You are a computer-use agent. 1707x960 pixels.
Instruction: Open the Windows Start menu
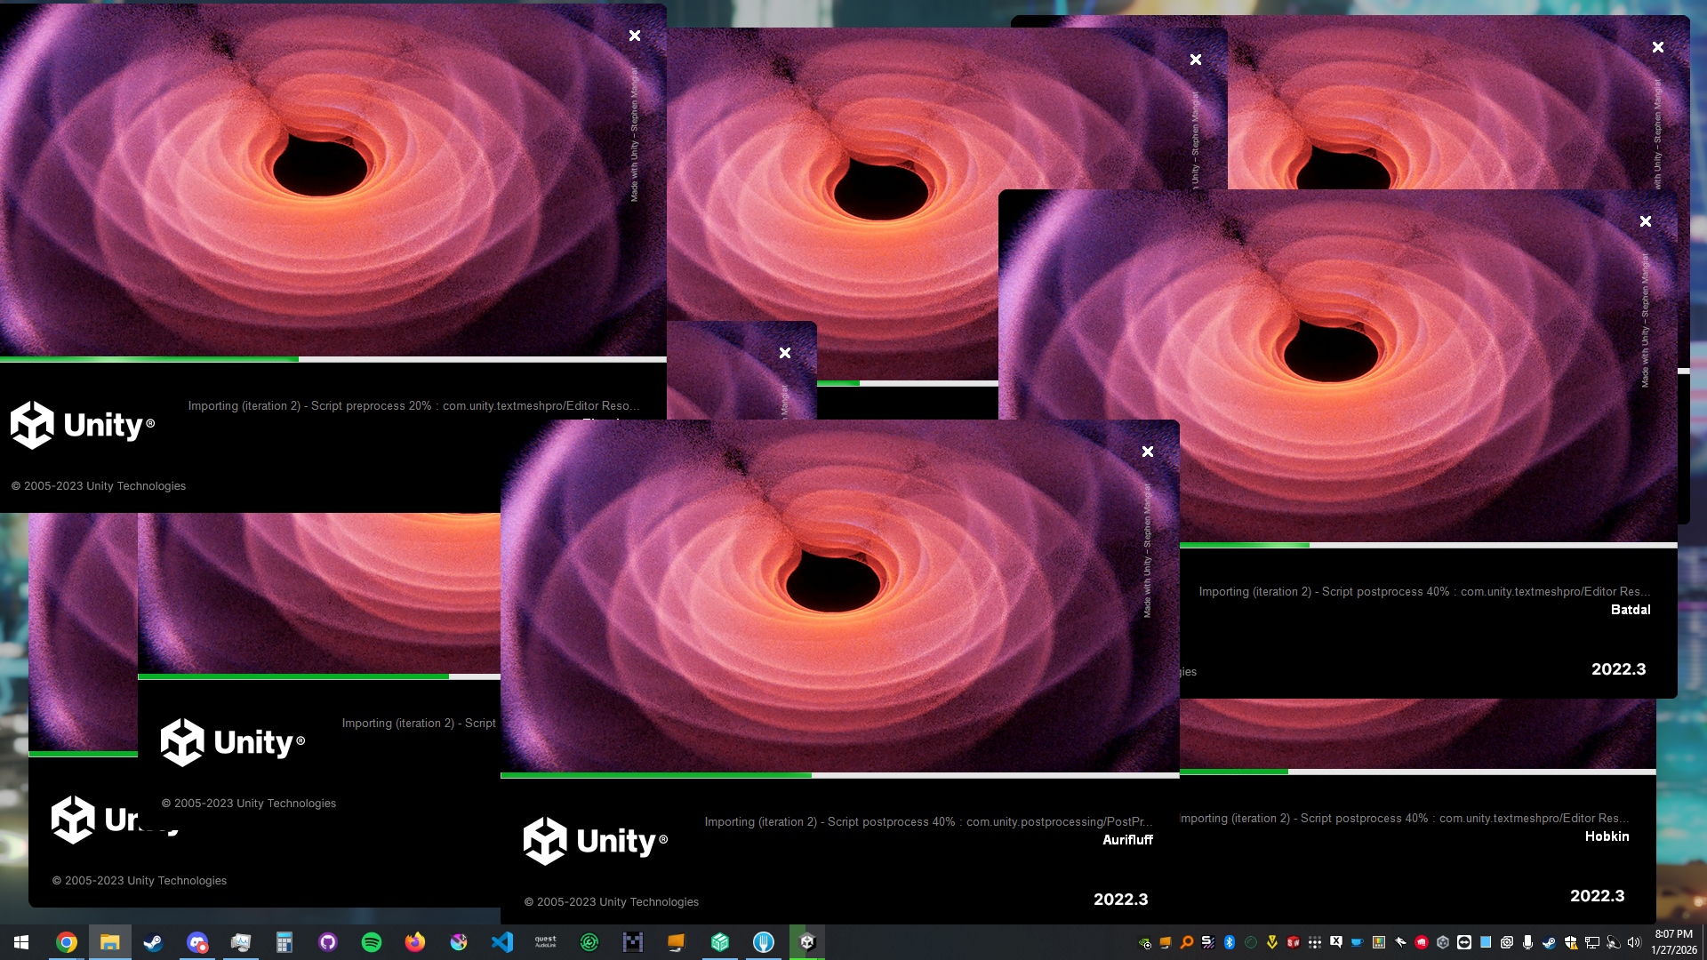pos(21,942)
